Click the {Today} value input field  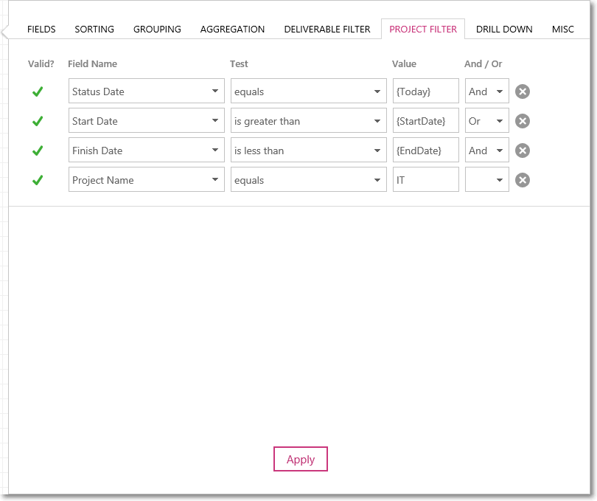426,91
